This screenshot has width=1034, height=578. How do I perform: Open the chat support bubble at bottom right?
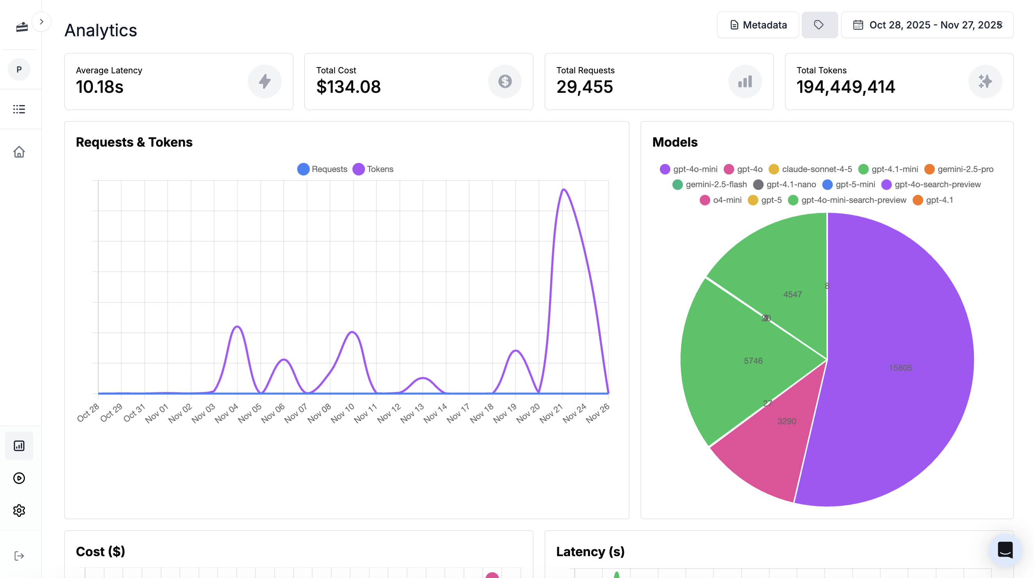pyautogui.click(x=1005, y=550)
